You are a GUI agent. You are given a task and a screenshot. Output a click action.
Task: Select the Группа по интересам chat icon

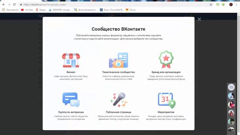71,100
